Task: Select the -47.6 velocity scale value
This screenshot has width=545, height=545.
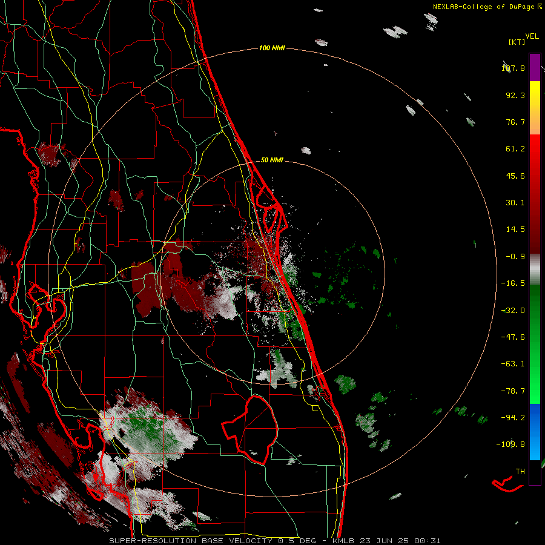Action: pyautogui.click(x=513, y=337)
